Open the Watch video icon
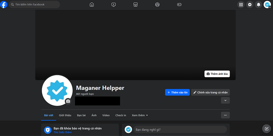 tap(114, 4)
